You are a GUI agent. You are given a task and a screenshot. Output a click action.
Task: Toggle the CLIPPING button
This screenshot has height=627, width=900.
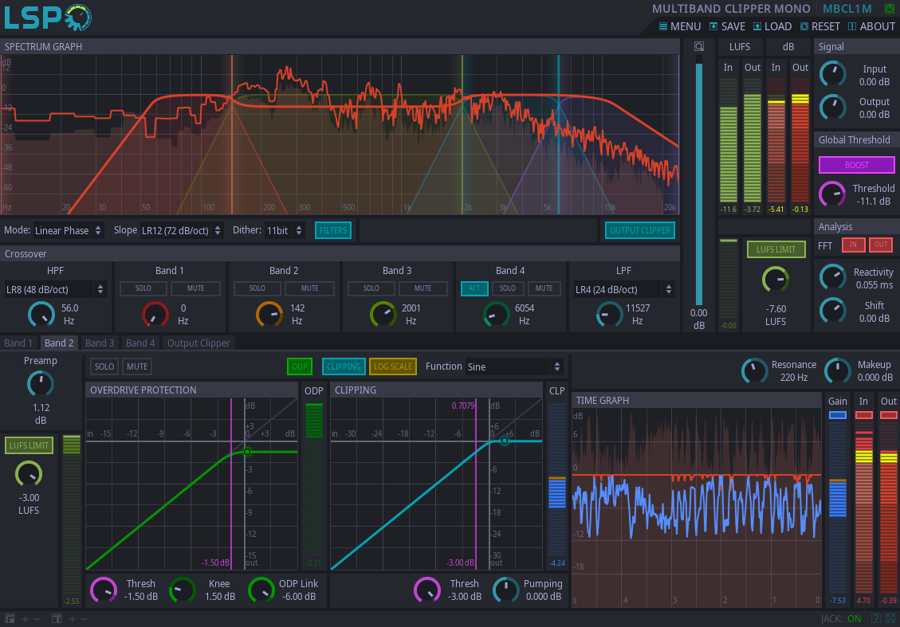[x=344, y=366]
